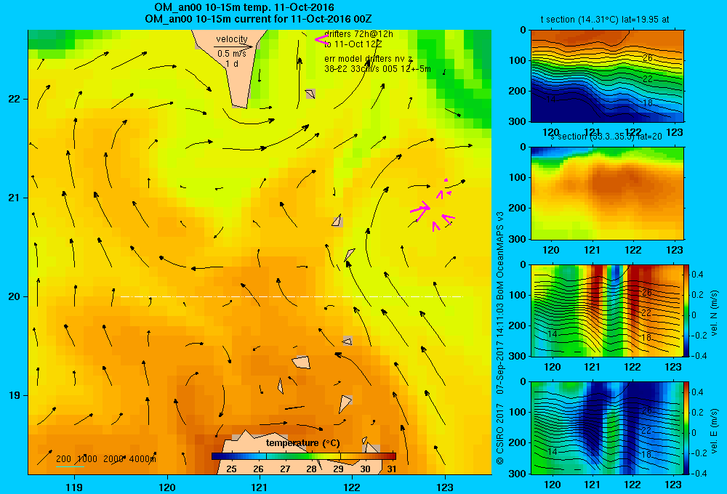This screenshot has height=494, width=727.
Task: Click the '28' label on temperature colorbar
Action: pyautogui.click(x=312, y=469)
